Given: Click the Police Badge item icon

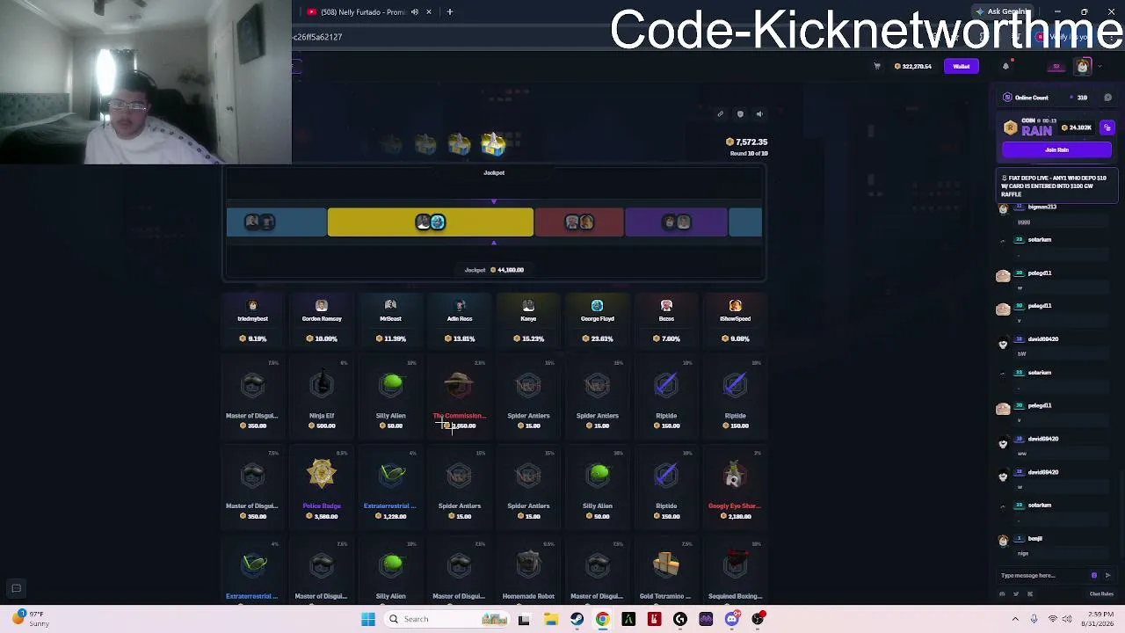Looking at the screenshot, I should (x=322, y=475).
